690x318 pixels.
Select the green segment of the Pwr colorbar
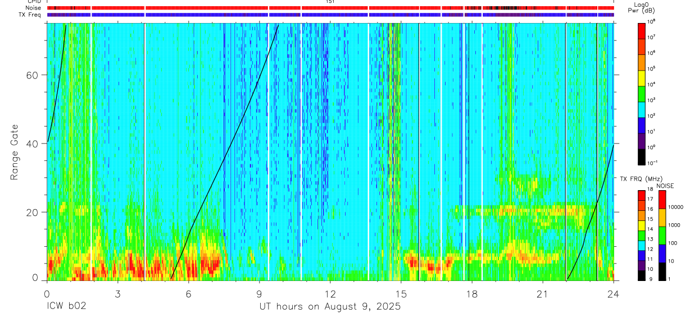642,93
